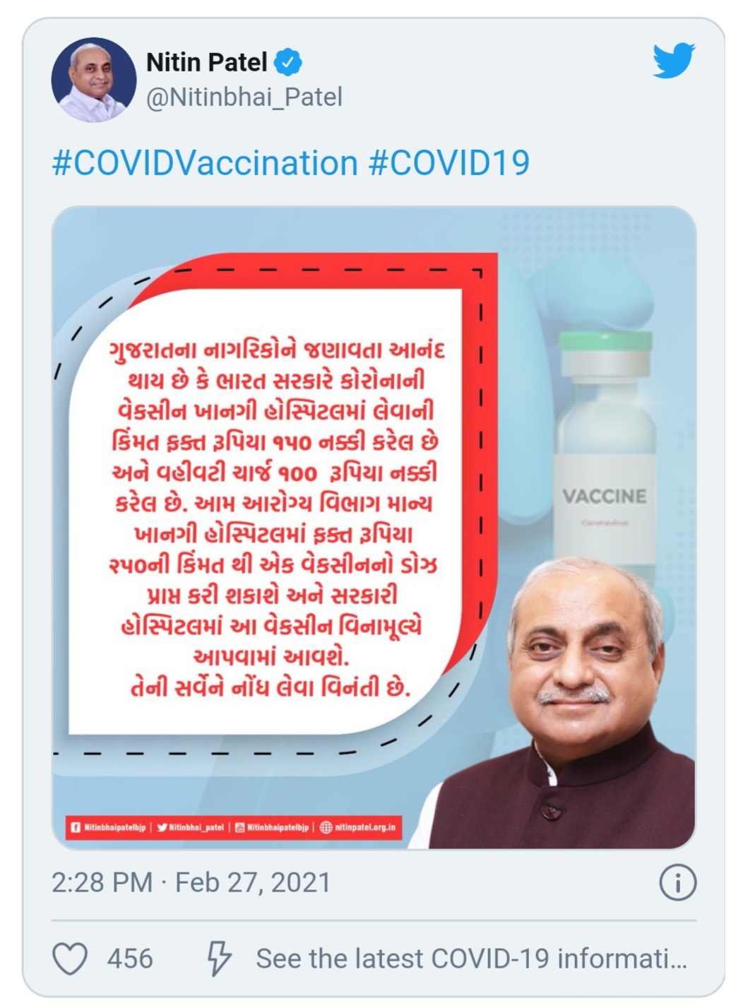
Task: Like the tweet with the heart icon
Action: [71, 959]
